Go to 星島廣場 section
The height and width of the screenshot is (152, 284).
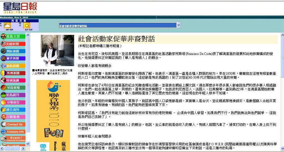[x=13, y=88]
